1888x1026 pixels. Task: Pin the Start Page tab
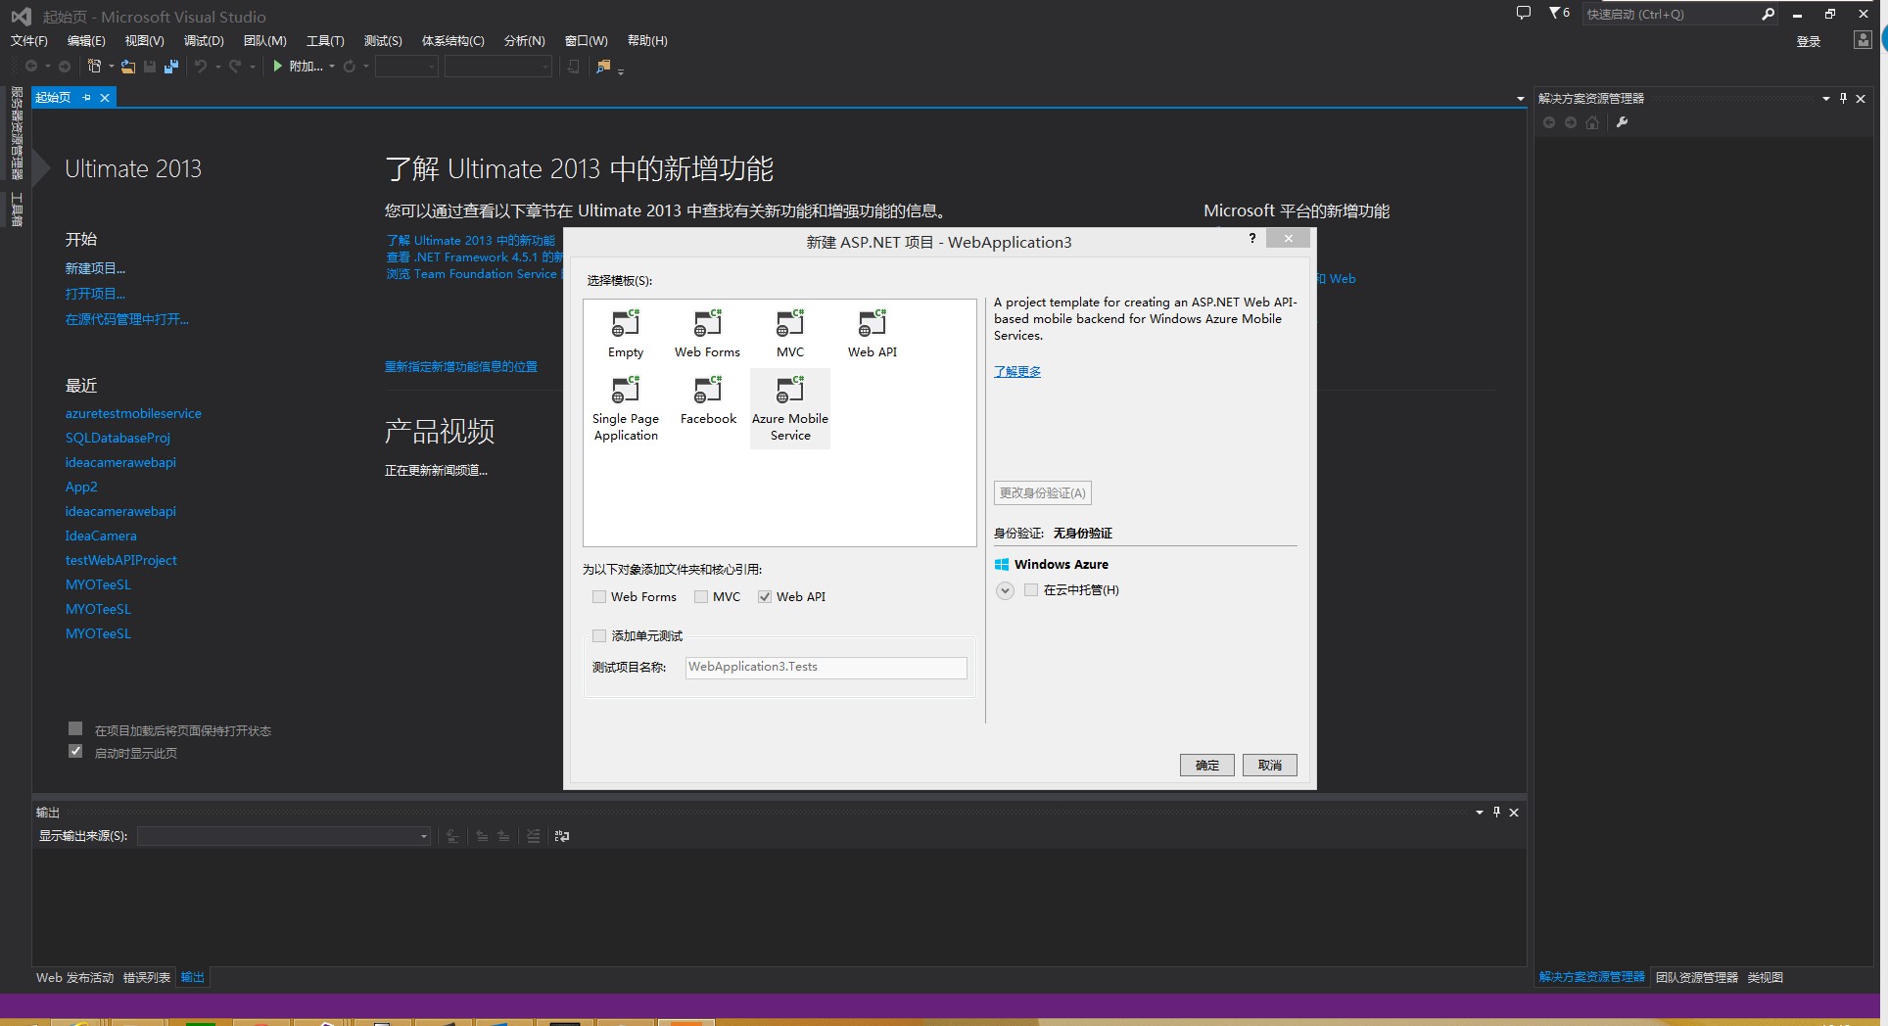pos(87,98)
